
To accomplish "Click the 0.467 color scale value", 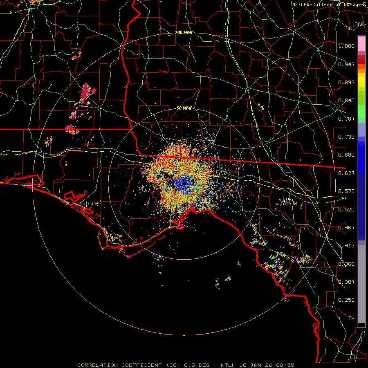I will 346,228.
